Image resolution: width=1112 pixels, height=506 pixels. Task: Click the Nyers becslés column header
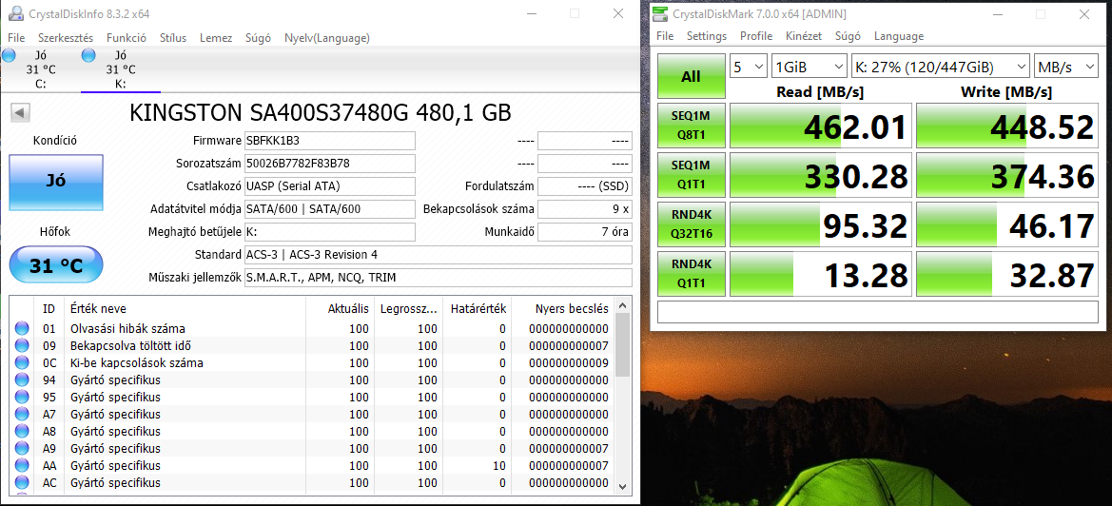pyautogui.click(x=572, y=308)
